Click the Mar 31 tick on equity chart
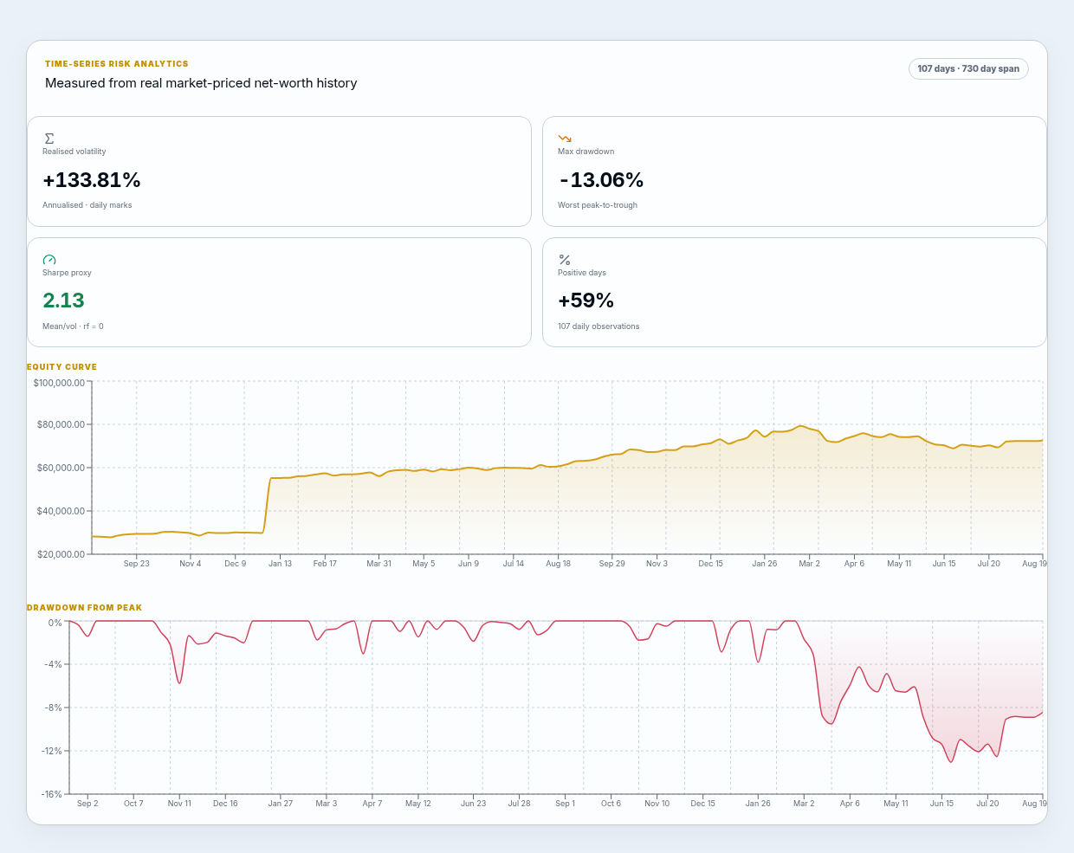 [378, 564]
